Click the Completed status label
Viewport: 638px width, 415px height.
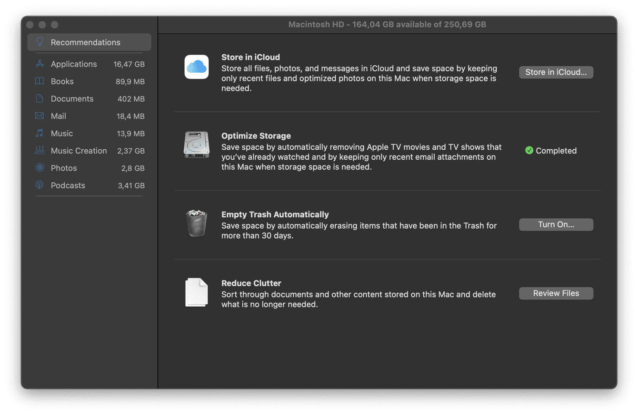point(556,151)
